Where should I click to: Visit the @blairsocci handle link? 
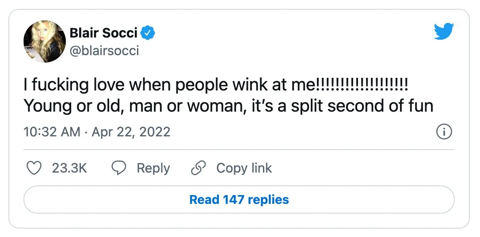pyautogui.click(x=104, y=51)
